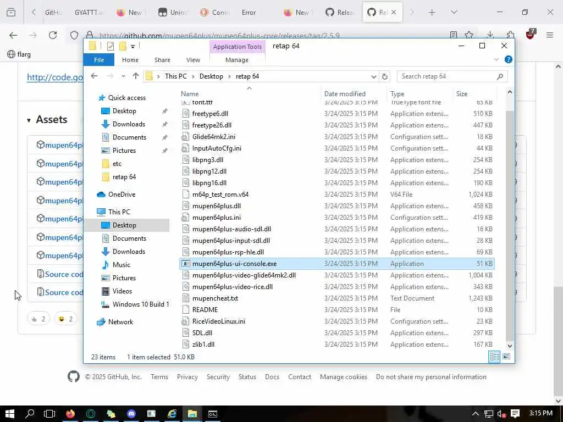The image size is (563, 422).
Task: Click the Terms link in GitHub footer
Action: pos(159,377)
